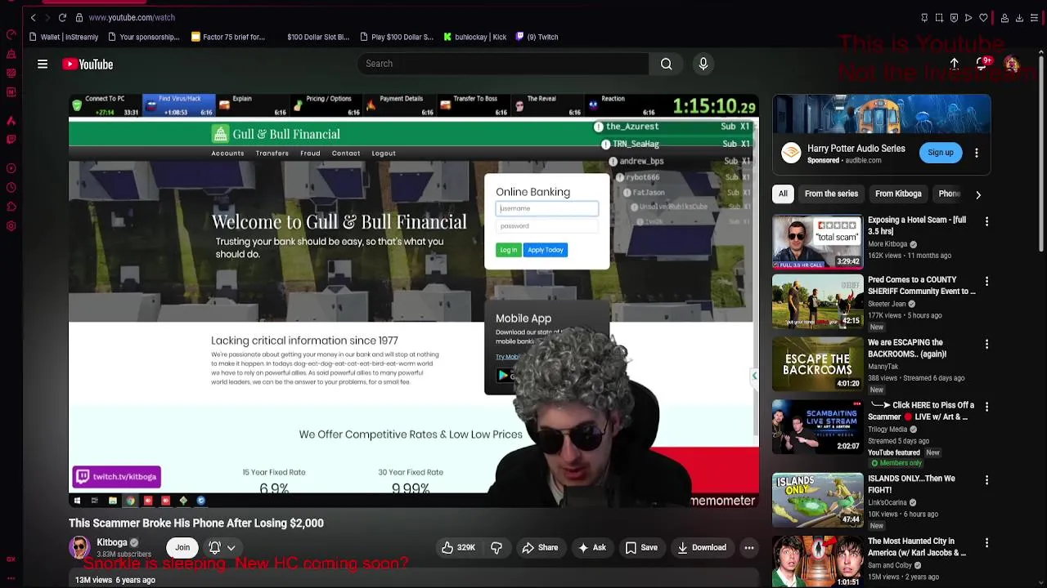Start voice search with the microphone
Image resolution: width=1047 pixels, height=588 pixels.
703,64
